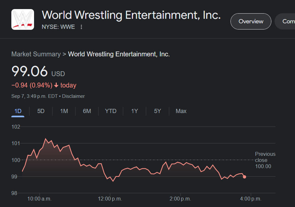The image size is (295, 207).
Task: Open the three-dot menu beside NYSE: WWE
Action: click(81, 27)
